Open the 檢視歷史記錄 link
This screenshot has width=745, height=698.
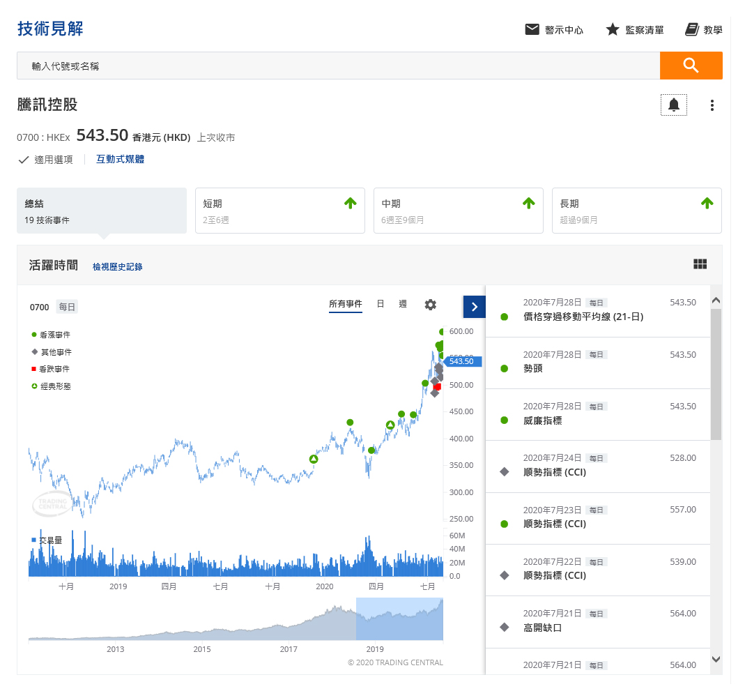coord(117,267)
